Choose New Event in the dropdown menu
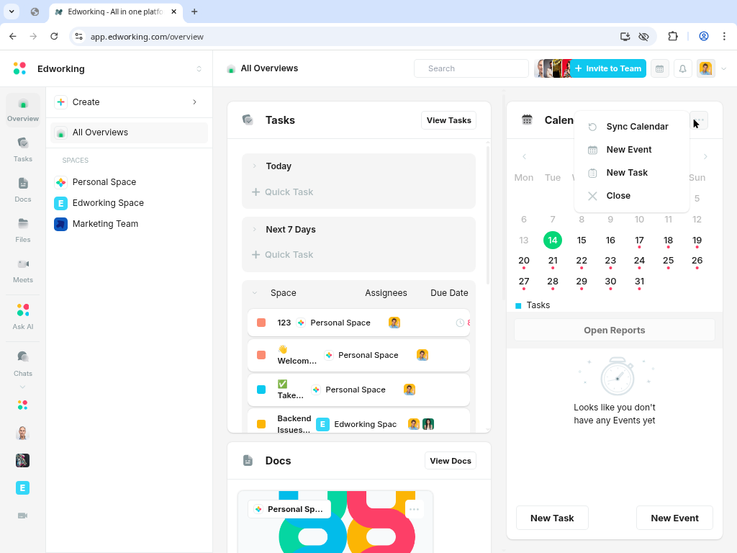 pos(628,150)
